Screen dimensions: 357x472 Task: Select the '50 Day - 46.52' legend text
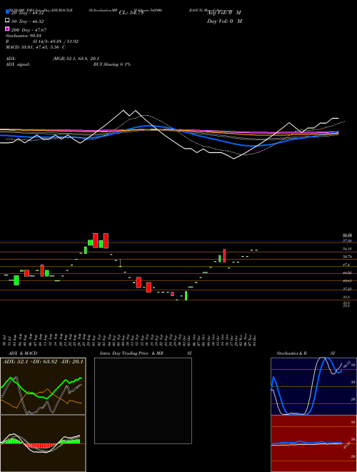coord(28,21)
